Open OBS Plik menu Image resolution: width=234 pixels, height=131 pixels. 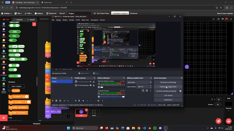point(53,20)
